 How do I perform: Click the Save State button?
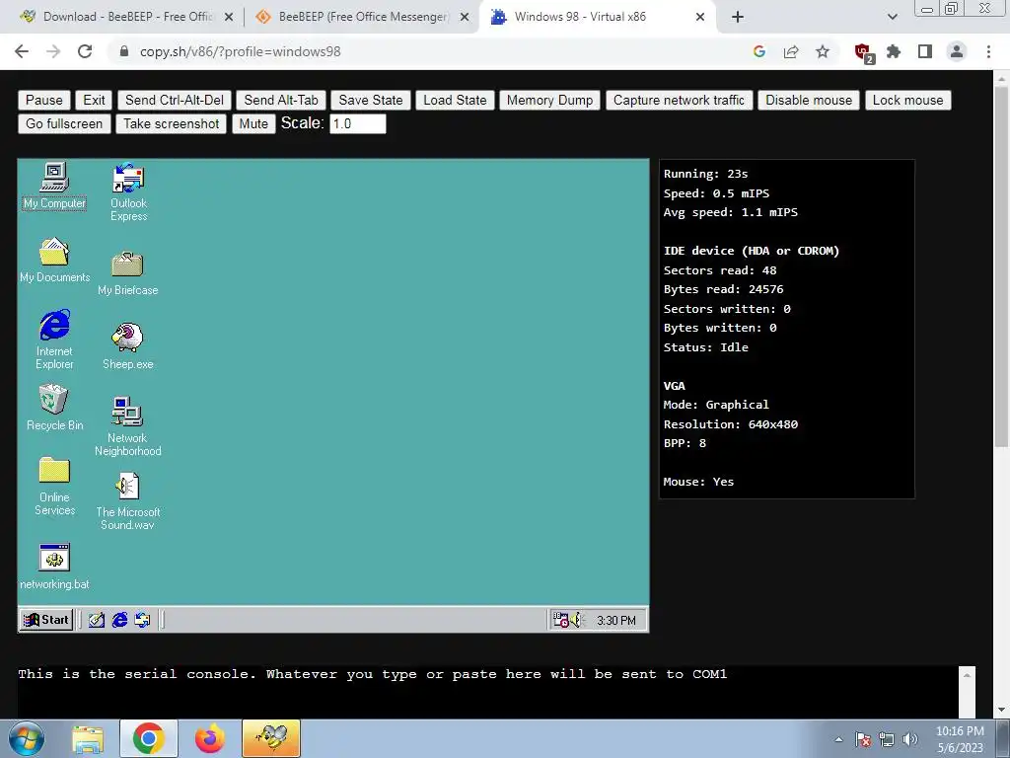371,100
